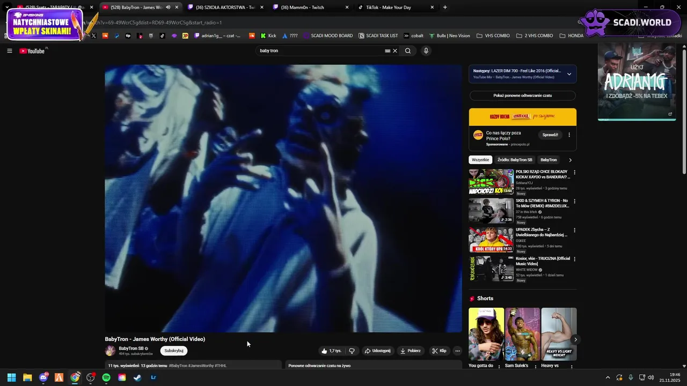The width and height of the screenshot is (687, 386).
Task: Open Lightroom from the taskbar
Action: pyautogui.click(x=154, y=377)
